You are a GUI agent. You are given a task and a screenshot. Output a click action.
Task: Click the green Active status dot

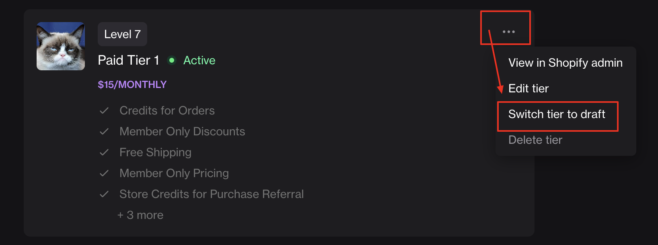[x=172, y=60]
